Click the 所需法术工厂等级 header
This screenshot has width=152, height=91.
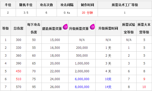coord(125,5)
